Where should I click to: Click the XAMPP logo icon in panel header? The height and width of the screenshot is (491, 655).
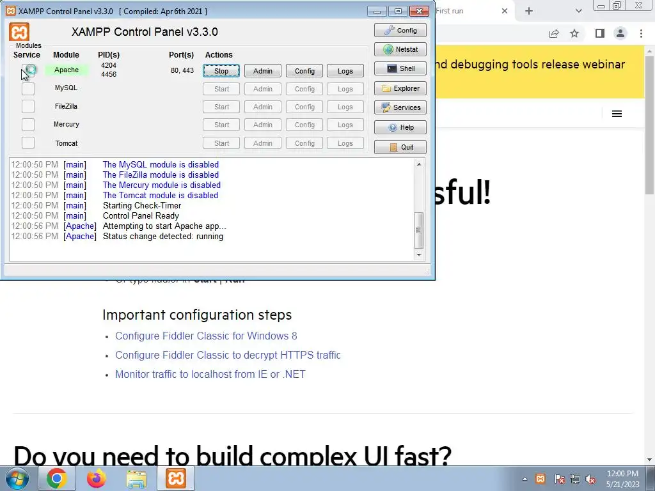click(19, 32)
